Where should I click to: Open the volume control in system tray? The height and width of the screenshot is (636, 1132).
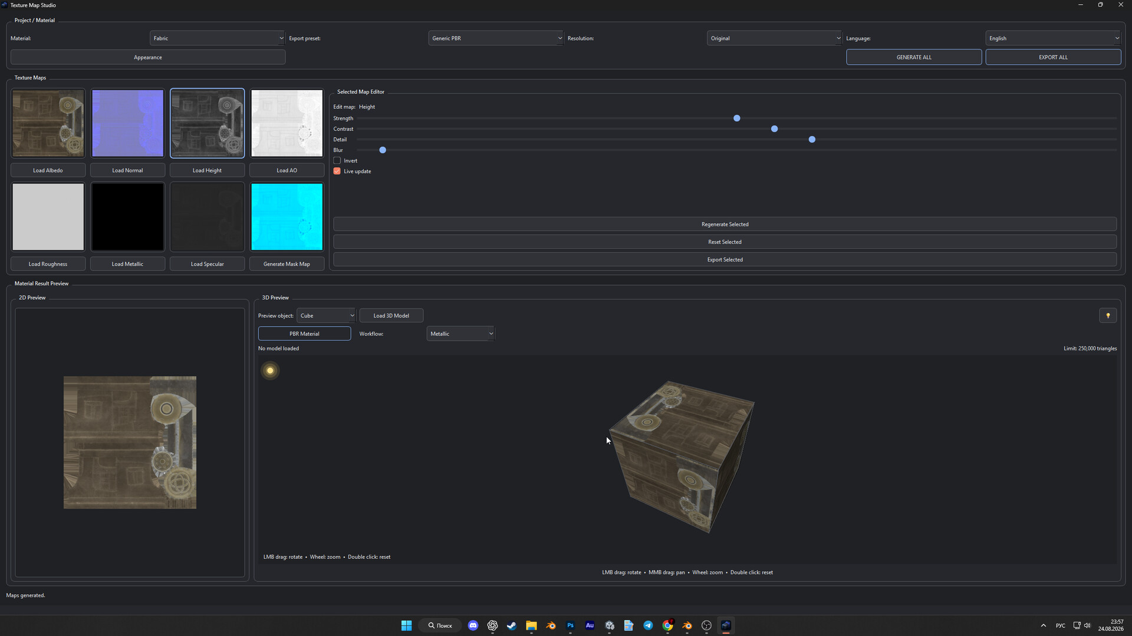(x=1087, y=625)
